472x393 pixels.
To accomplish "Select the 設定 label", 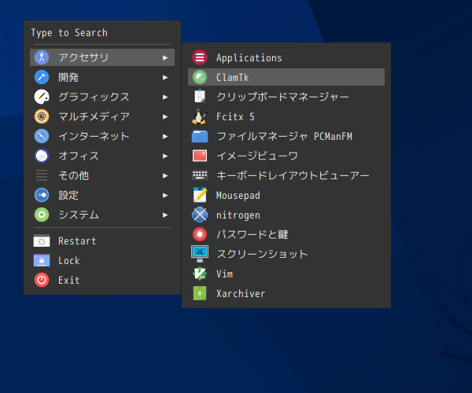I will pyautogui.click(x=68, y=195).
